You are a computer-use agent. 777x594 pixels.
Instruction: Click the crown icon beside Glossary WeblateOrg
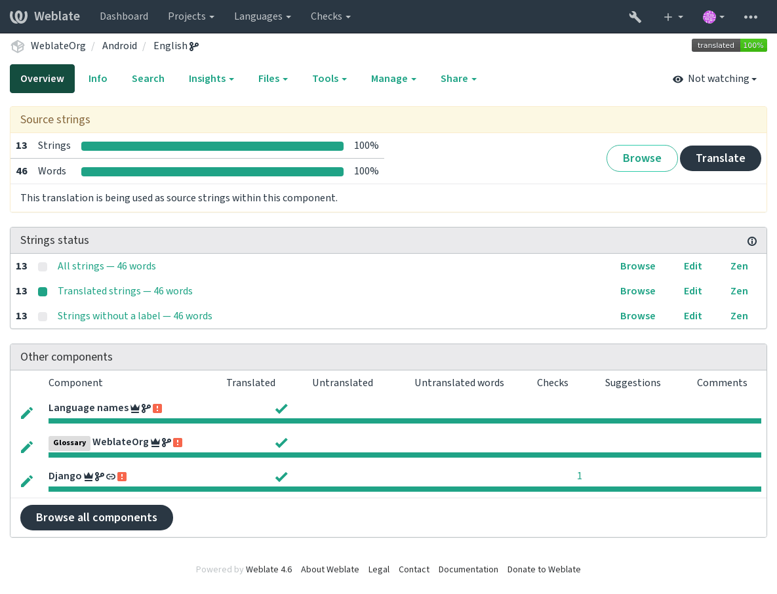click(155, 443)
